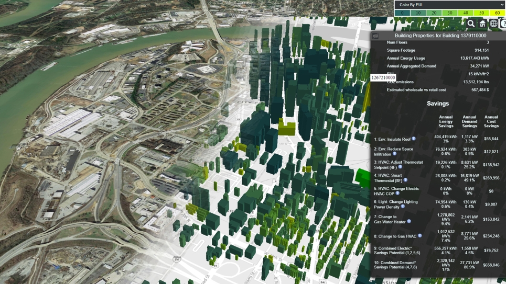506x284 pixels.
Task: Open the globe base layer picker
Action: coord(493,24)
